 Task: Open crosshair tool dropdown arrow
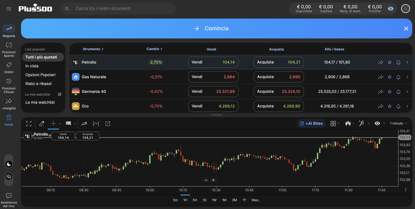click(60, 124)
